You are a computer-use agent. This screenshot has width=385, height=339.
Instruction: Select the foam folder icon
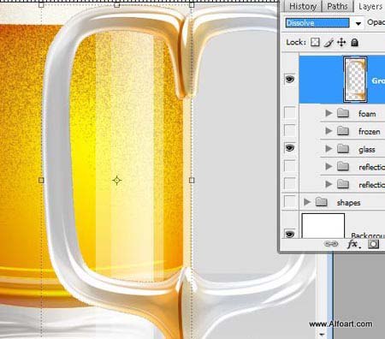click(343, 113)
